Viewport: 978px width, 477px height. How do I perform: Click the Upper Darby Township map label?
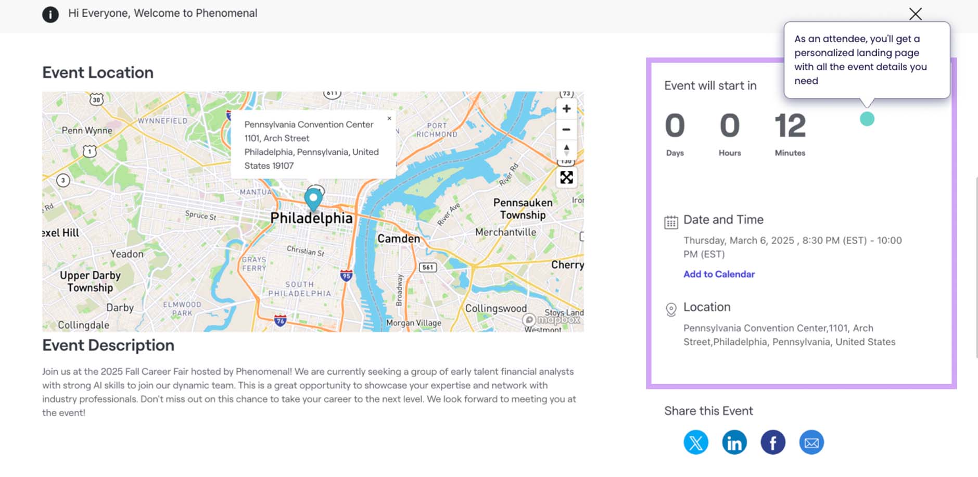(x=90, y=281)
